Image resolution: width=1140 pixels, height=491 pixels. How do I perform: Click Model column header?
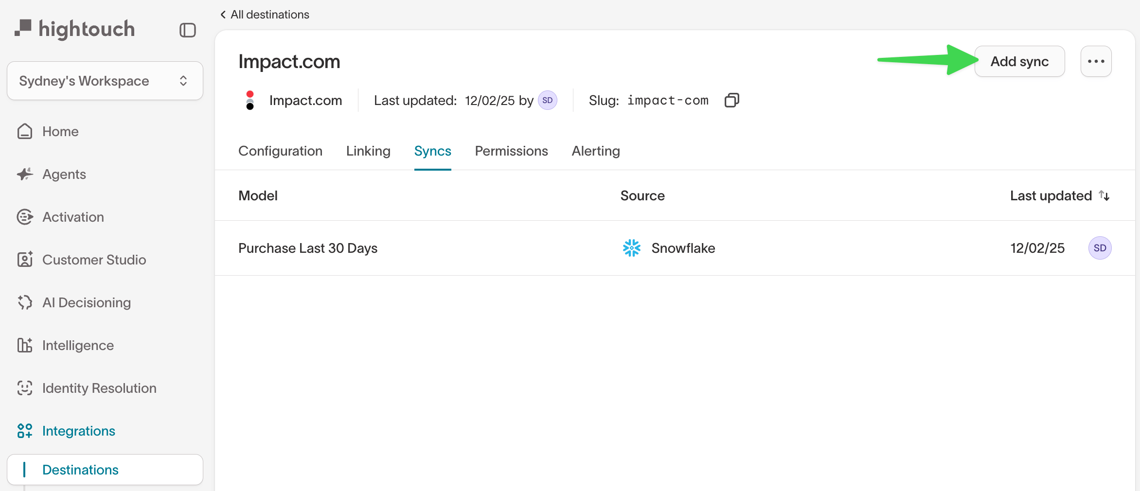[x=258, y=195]
